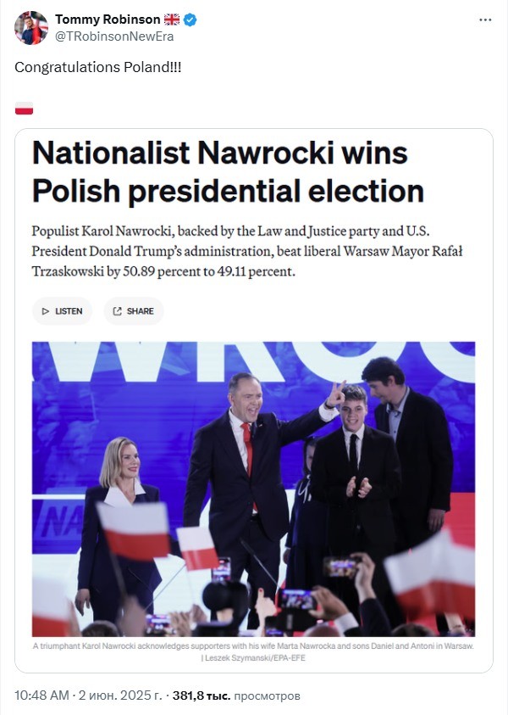
Task: Click the 381,8 тыс. просмотров view count
Action: [236, 695]
